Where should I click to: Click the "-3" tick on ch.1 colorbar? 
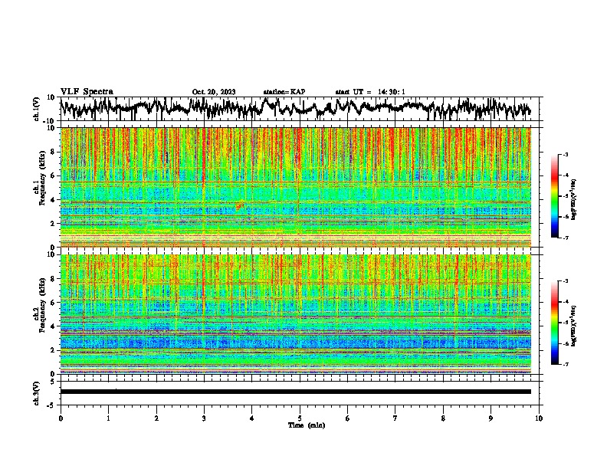(x=566, y=154)
